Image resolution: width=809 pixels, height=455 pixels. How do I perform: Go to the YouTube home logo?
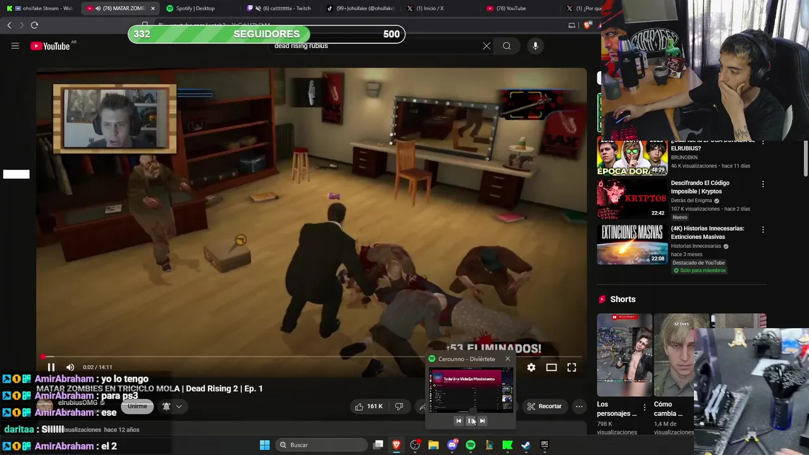pyautogui.click(x=50, y=46)
